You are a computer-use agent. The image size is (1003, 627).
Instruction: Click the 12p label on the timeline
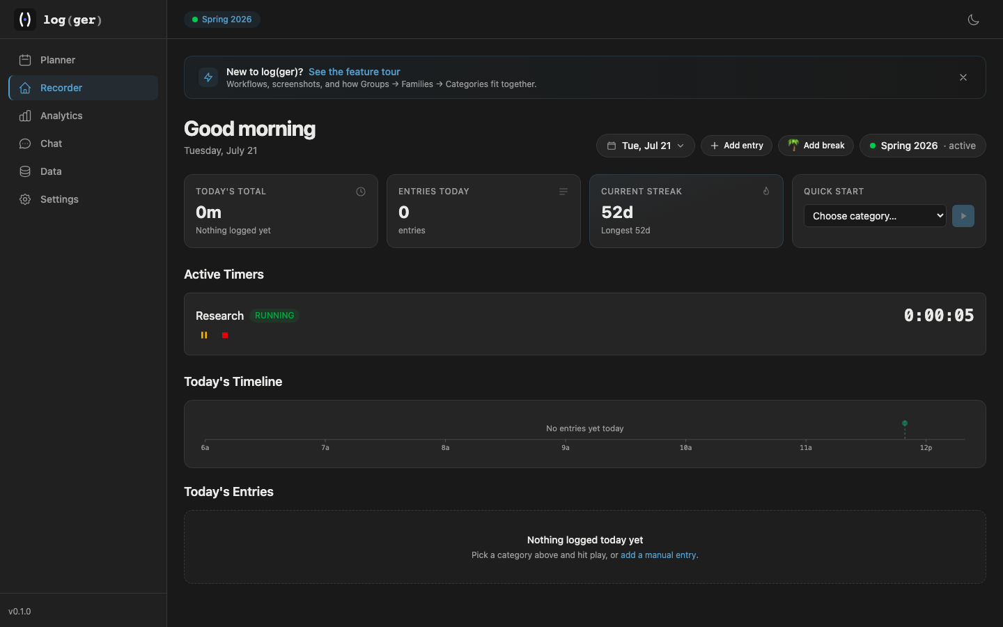tap(926, 448)
